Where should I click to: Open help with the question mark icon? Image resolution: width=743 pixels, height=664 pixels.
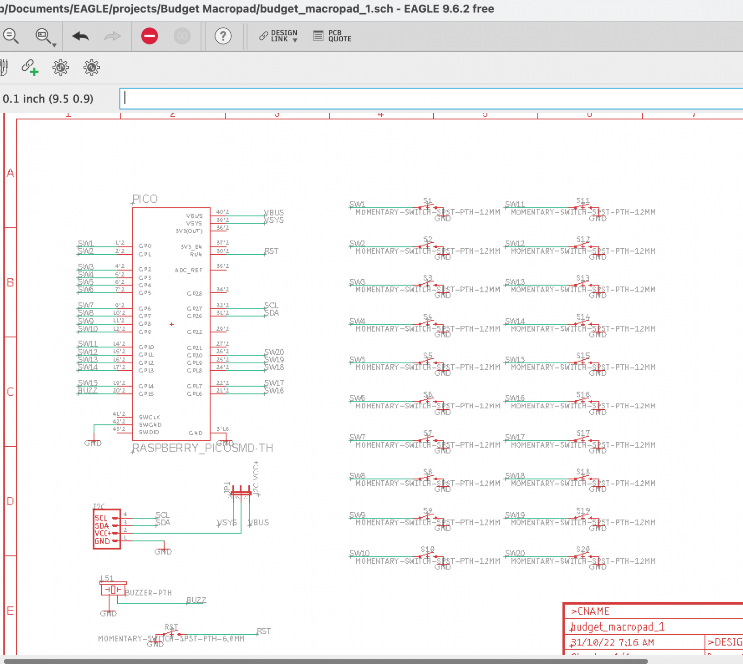pos(223,36)
